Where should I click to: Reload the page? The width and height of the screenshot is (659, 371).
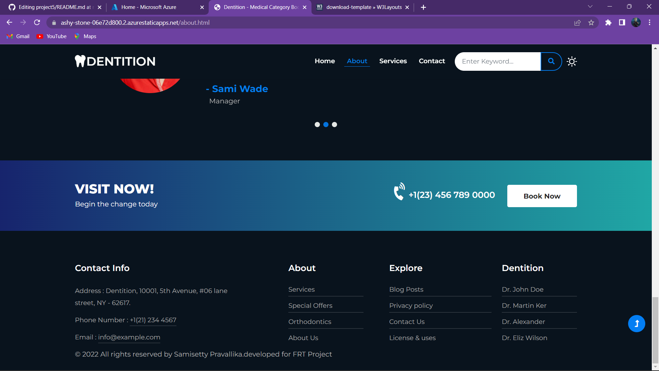[x=37, y=23]
